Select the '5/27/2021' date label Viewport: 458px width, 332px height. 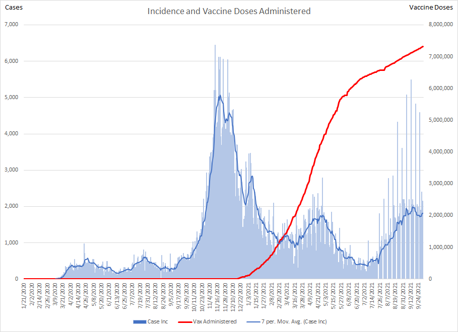click(x=341, y=295)
